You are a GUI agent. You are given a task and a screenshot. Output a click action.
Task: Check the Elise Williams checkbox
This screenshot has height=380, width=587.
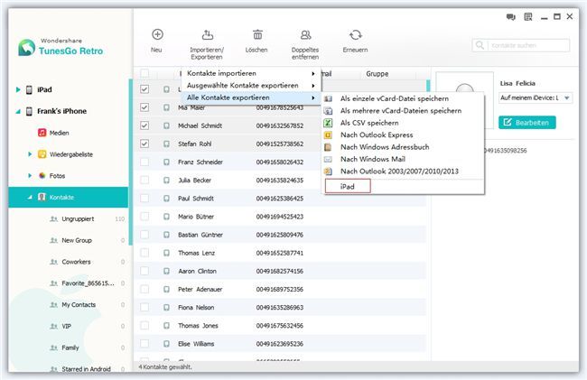[x=144, y=344]
